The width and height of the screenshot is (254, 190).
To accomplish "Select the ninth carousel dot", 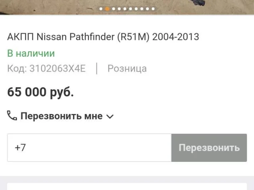I will [x=147, y=9].
